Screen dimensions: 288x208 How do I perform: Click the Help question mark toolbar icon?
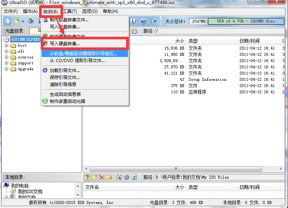click(143, 21)
